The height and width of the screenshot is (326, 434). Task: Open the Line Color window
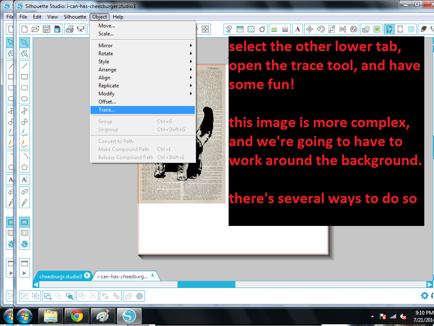click(274, 29)
